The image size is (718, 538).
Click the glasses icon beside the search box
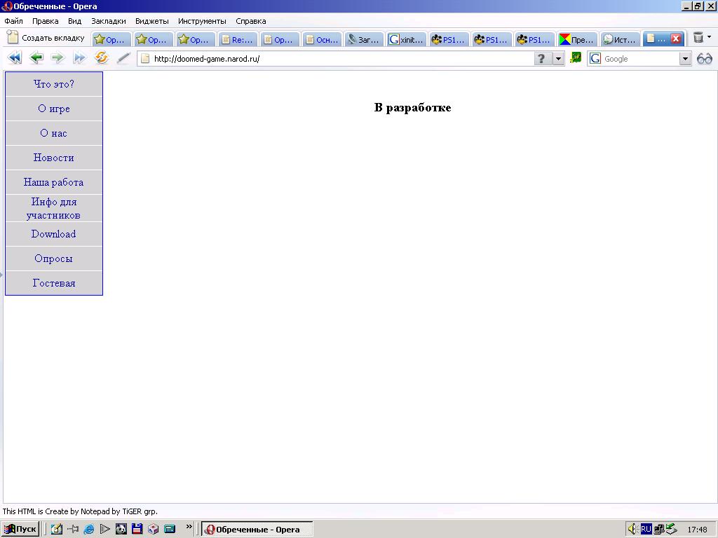pos(705,59)
